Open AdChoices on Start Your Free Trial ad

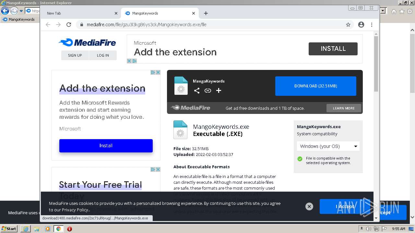(153, 169)
